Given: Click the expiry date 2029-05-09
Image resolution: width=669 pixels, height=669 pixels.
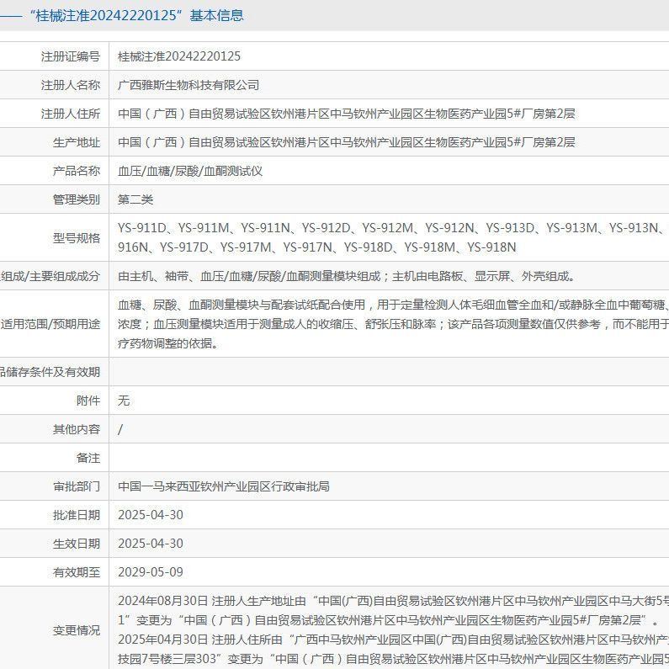Looking at the screenshot, I should (x=151, y=572).
